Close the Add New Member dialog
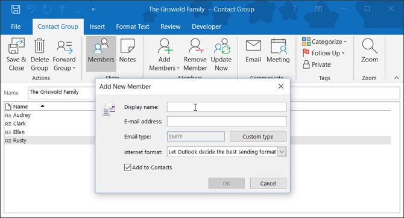 pyautogui.click(x=281, y=86)
